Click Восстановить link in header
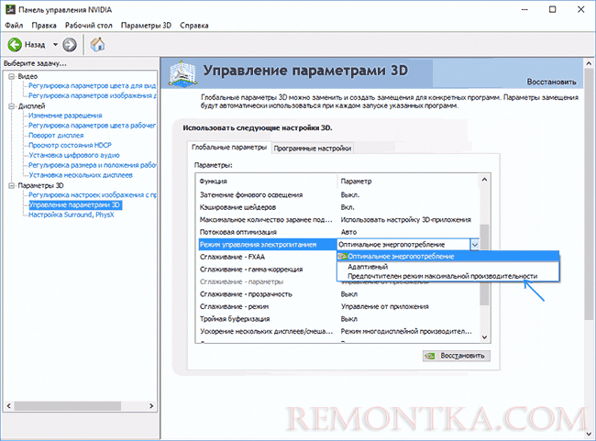Screen dimensions: 596x441 (x=551, y=82)
